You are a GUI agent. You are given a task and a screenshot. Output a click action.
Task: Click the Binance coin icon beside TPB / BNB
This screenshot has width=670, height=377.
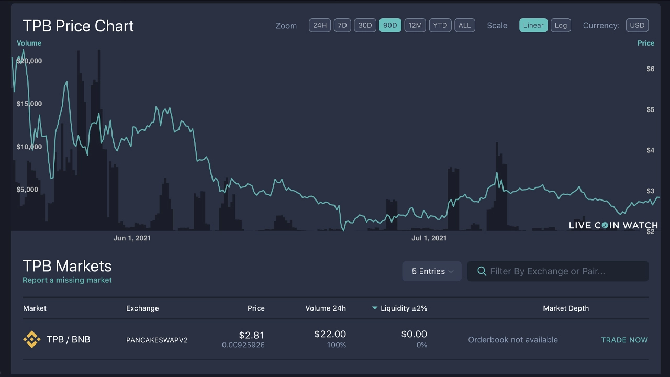coord(32,340)
